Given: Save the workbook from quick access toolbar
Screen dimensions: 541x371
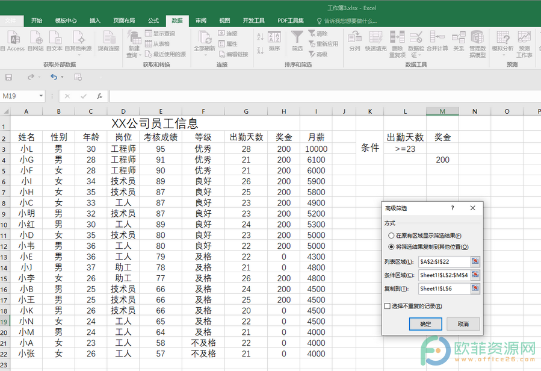Looking at the screenshot, I should pyautogui.click(x=8, y=77).
